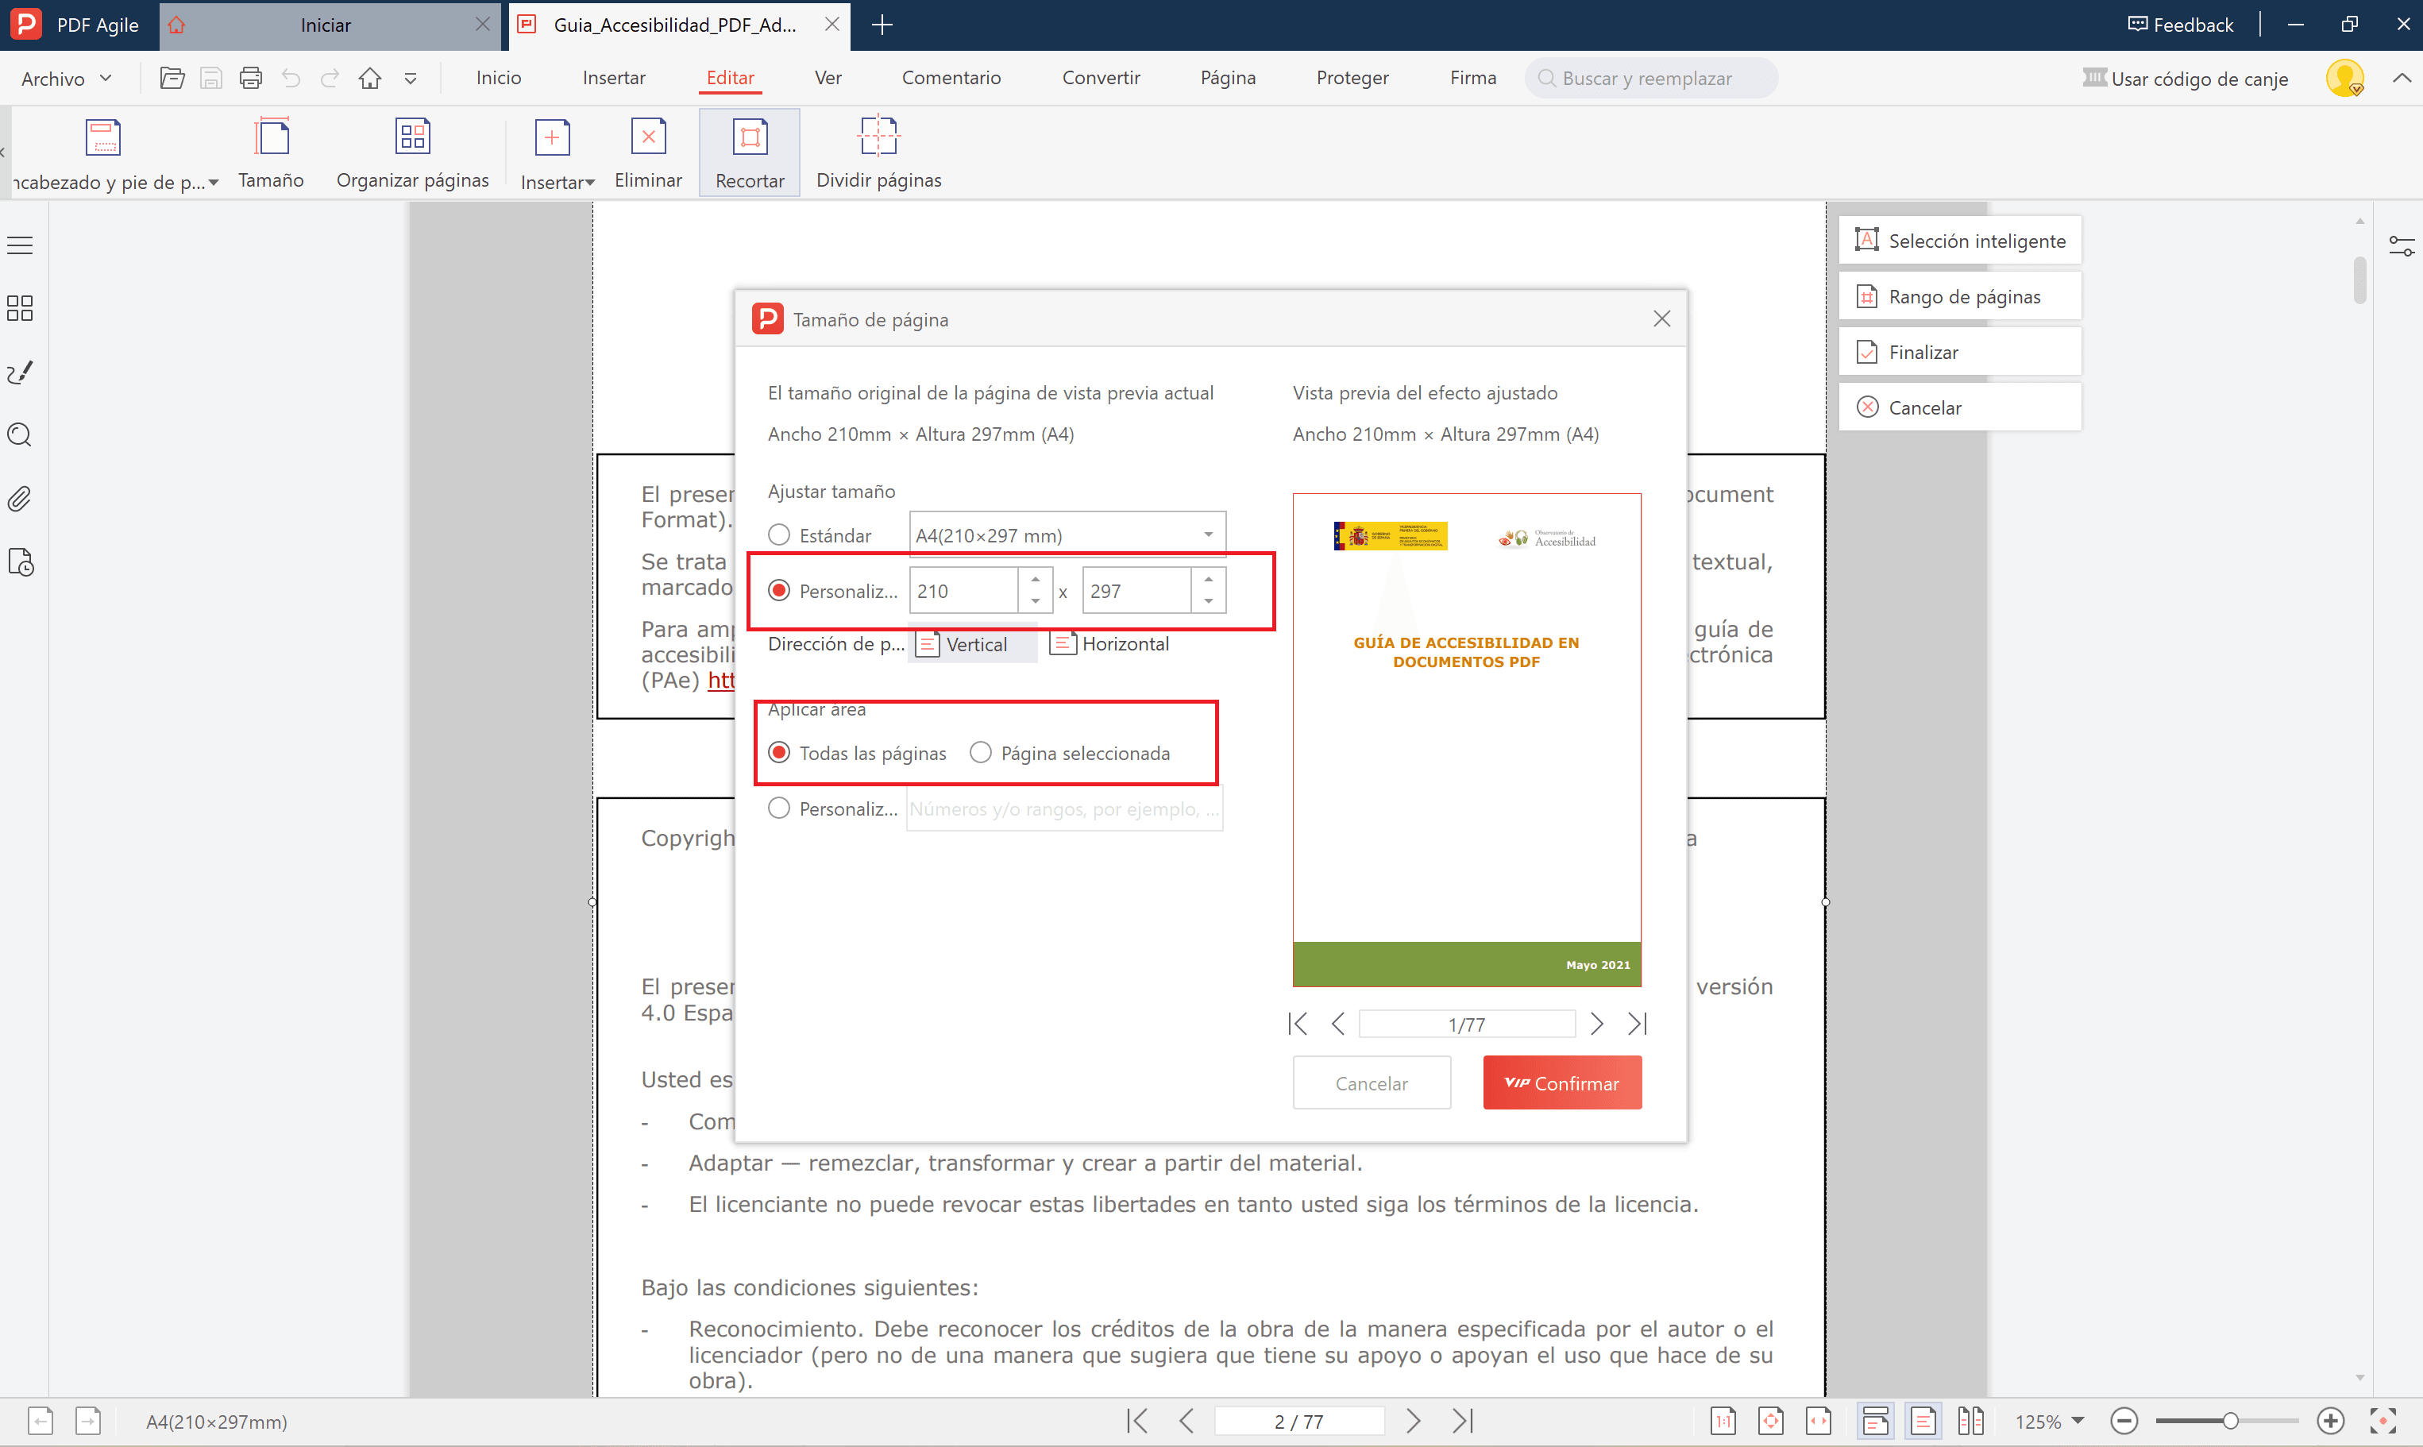Image resolution: width=2423 pixels, height=1447 pixels.
Task: Open the A4(210×297 mm) size dropdown
Action: (x=1067, y=535)
